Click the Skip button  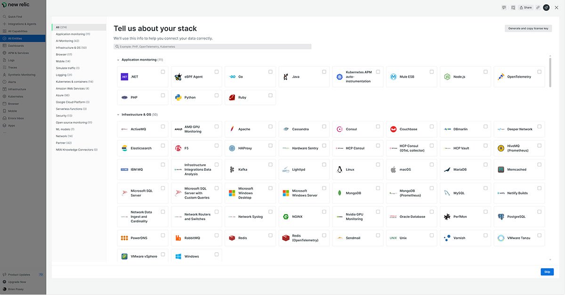[x=547, y=272]
